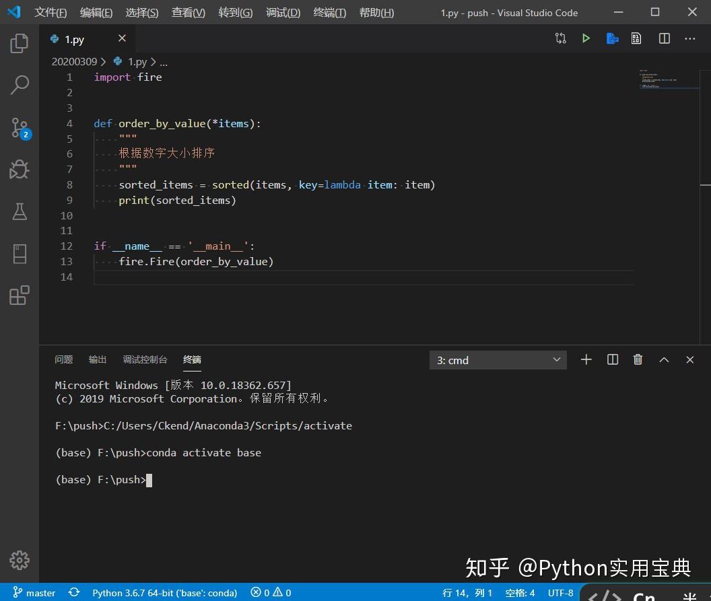Run the Python file with the green play icon
Screen dimensions: 711x601
pyautogui.click(x=585, y=38)
